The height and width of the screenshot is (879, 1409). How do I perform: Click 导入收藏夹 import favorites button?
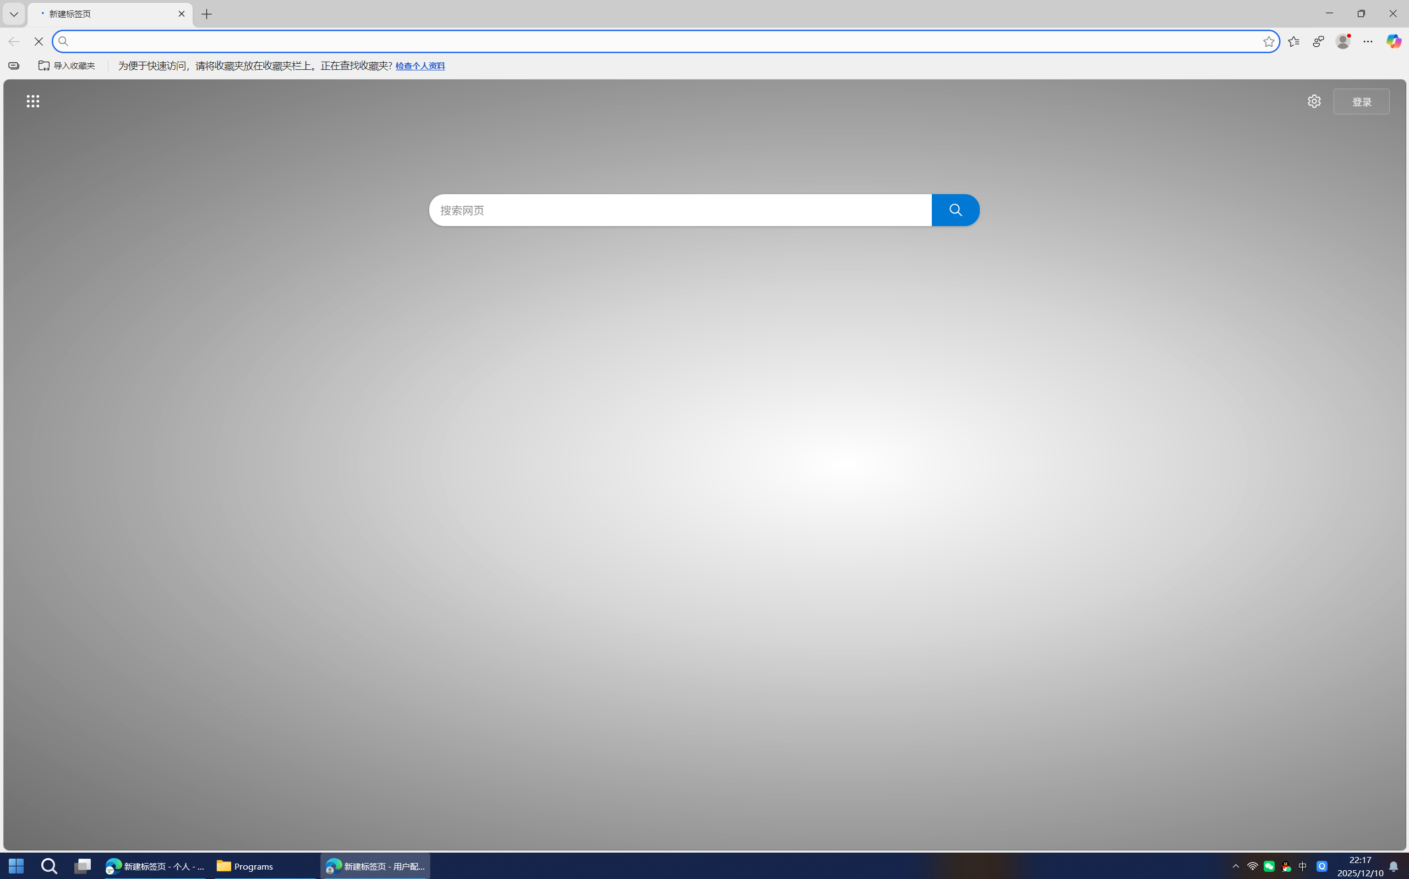click(x=67, y=65)
